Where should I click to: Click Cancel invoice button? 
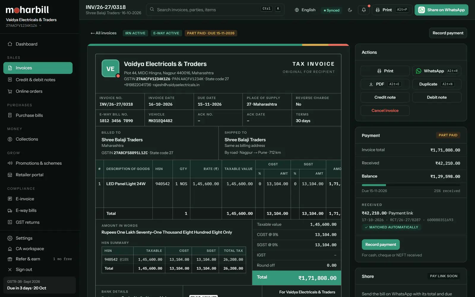point(385,110)
